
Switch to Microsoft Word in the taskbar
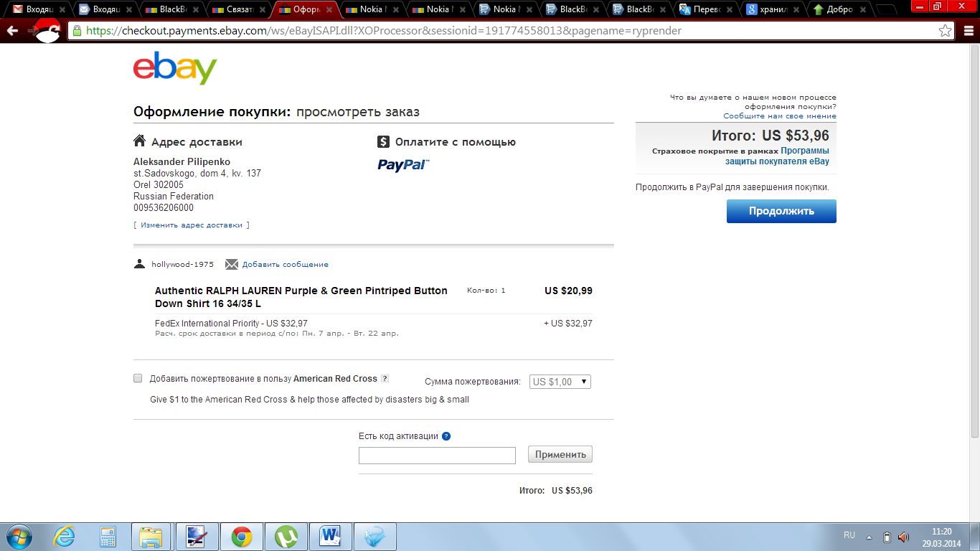coord(331,537)
